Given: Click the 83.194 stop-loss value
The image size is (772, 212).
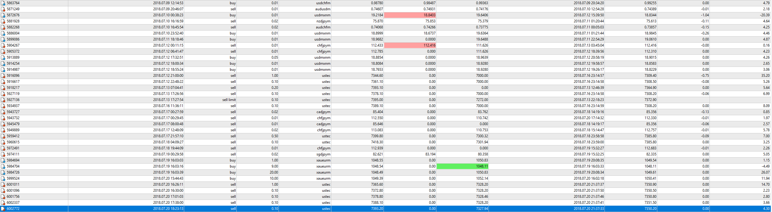Looking at the screenshot, I should point(430,154).
